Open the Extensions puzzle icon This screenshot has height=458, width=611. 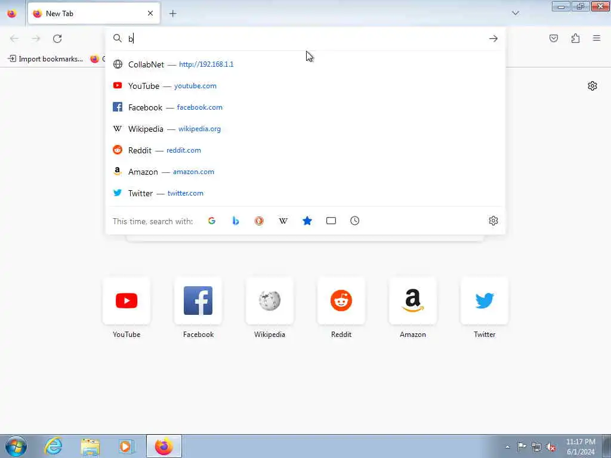click(575, 38)
